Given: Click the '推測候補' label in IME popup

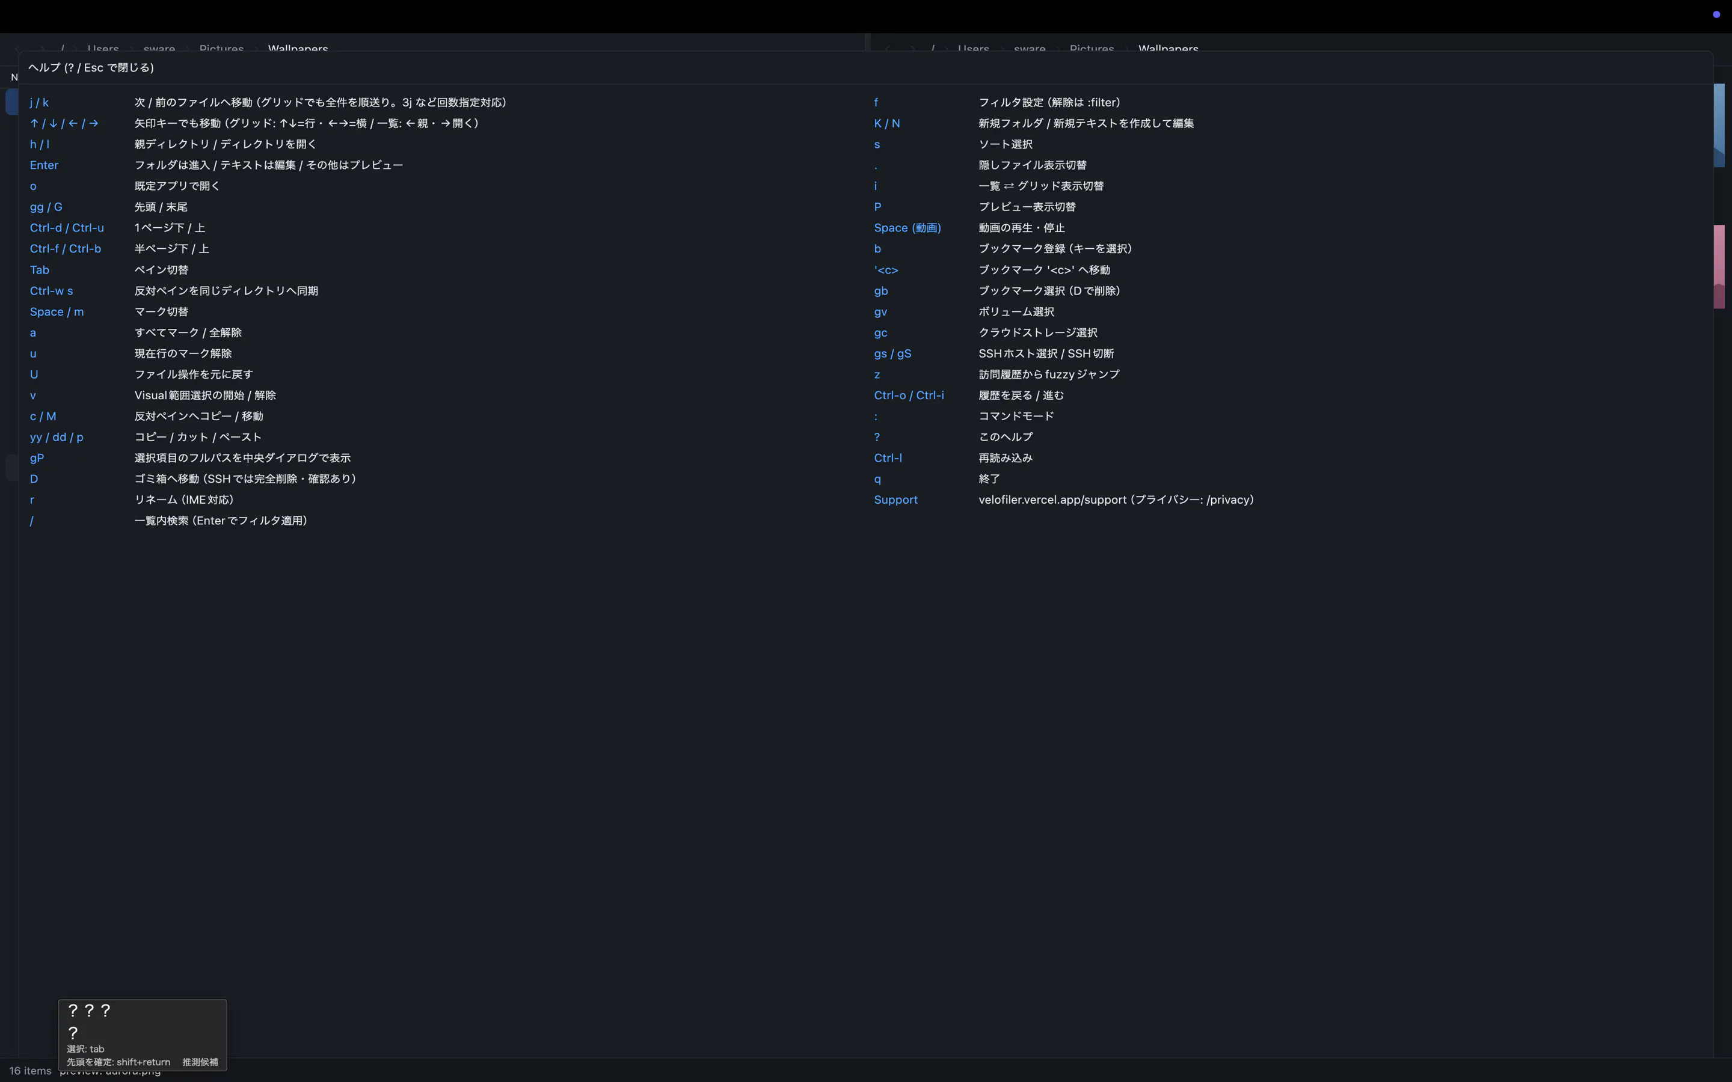Looking at the screenshot, I should (200, 1062).
